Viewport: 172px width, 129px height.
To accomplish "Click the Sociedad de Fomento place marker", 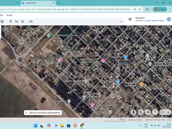I will [150, 64].
